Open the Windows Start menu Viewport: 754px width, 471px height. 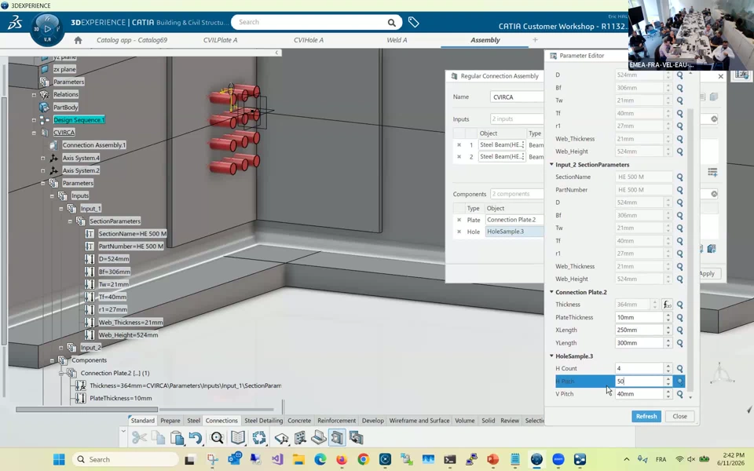[x=59, y=459]
